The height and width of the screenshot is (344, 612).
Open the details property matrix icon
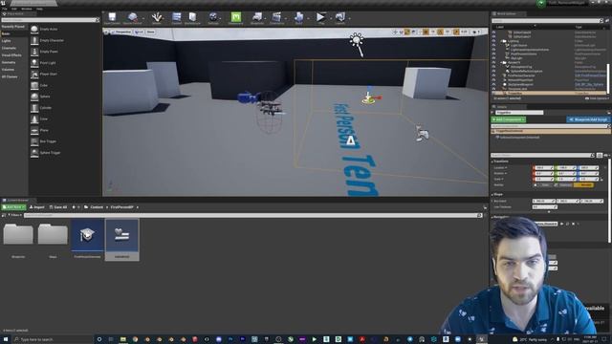point(600,155)
